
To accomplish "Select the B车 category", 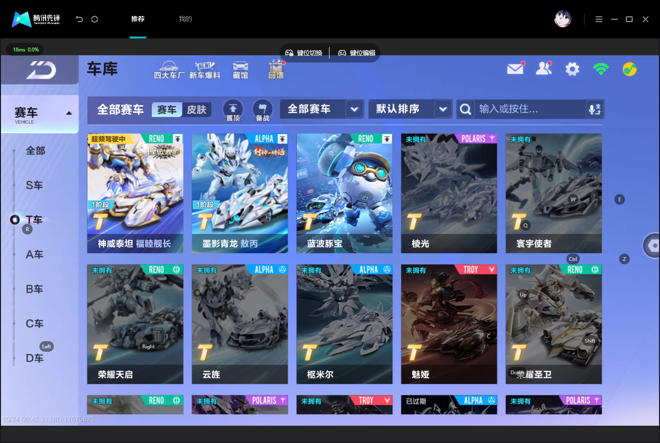I will [34, 289].
